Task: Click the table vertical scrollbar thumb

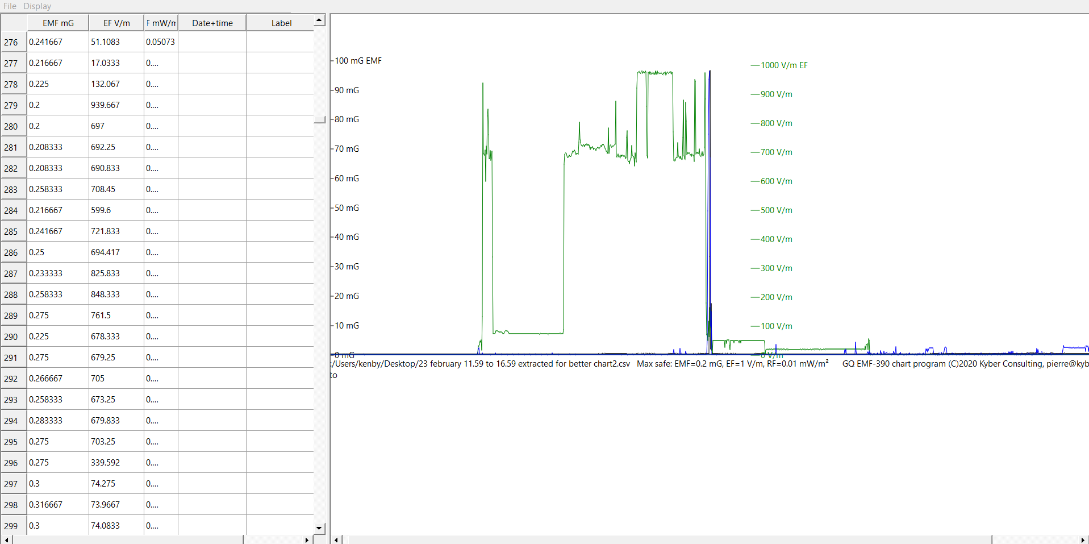Action: pos(319,119)
